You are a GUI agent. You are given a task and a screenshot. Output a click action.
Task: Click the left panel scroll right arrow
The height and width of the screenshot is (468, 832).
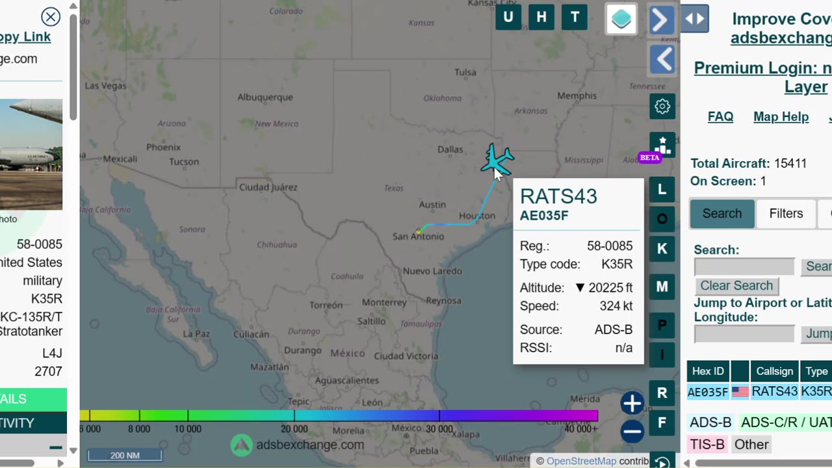coord(60,463)
